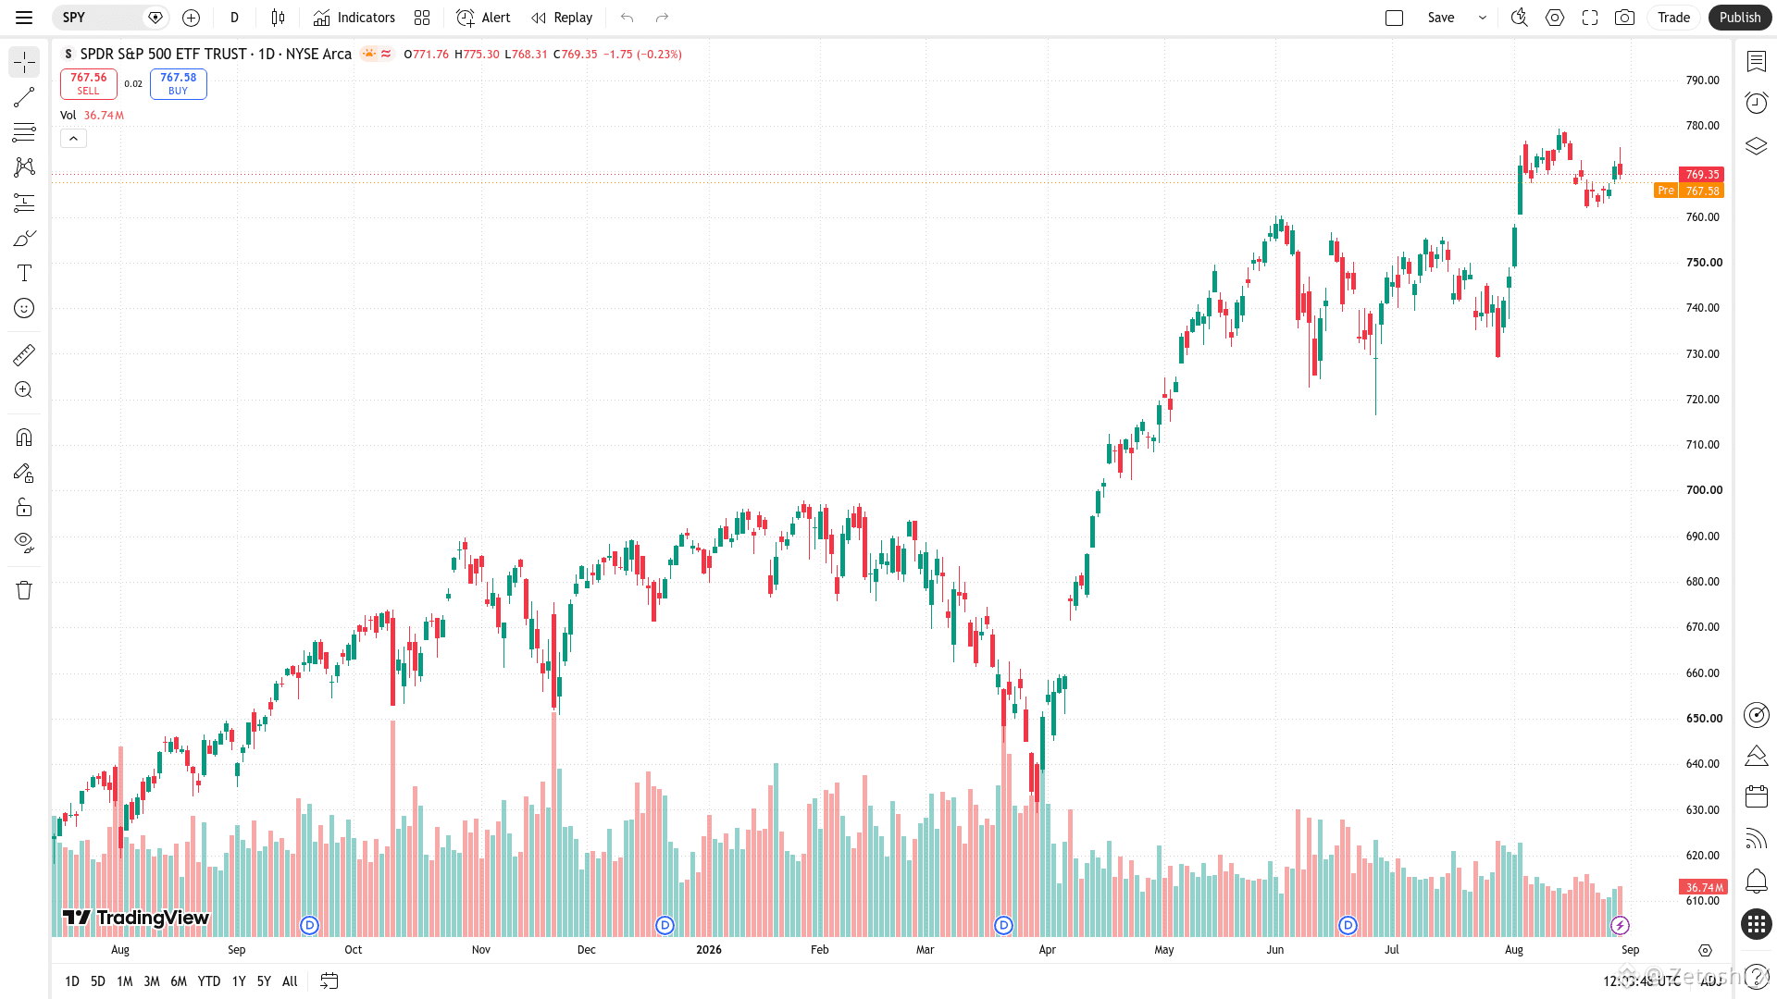Select the ruler measure tool
Image resolution: width=1777 pixels, height=999 pixels.
click(x=24, y=354)
